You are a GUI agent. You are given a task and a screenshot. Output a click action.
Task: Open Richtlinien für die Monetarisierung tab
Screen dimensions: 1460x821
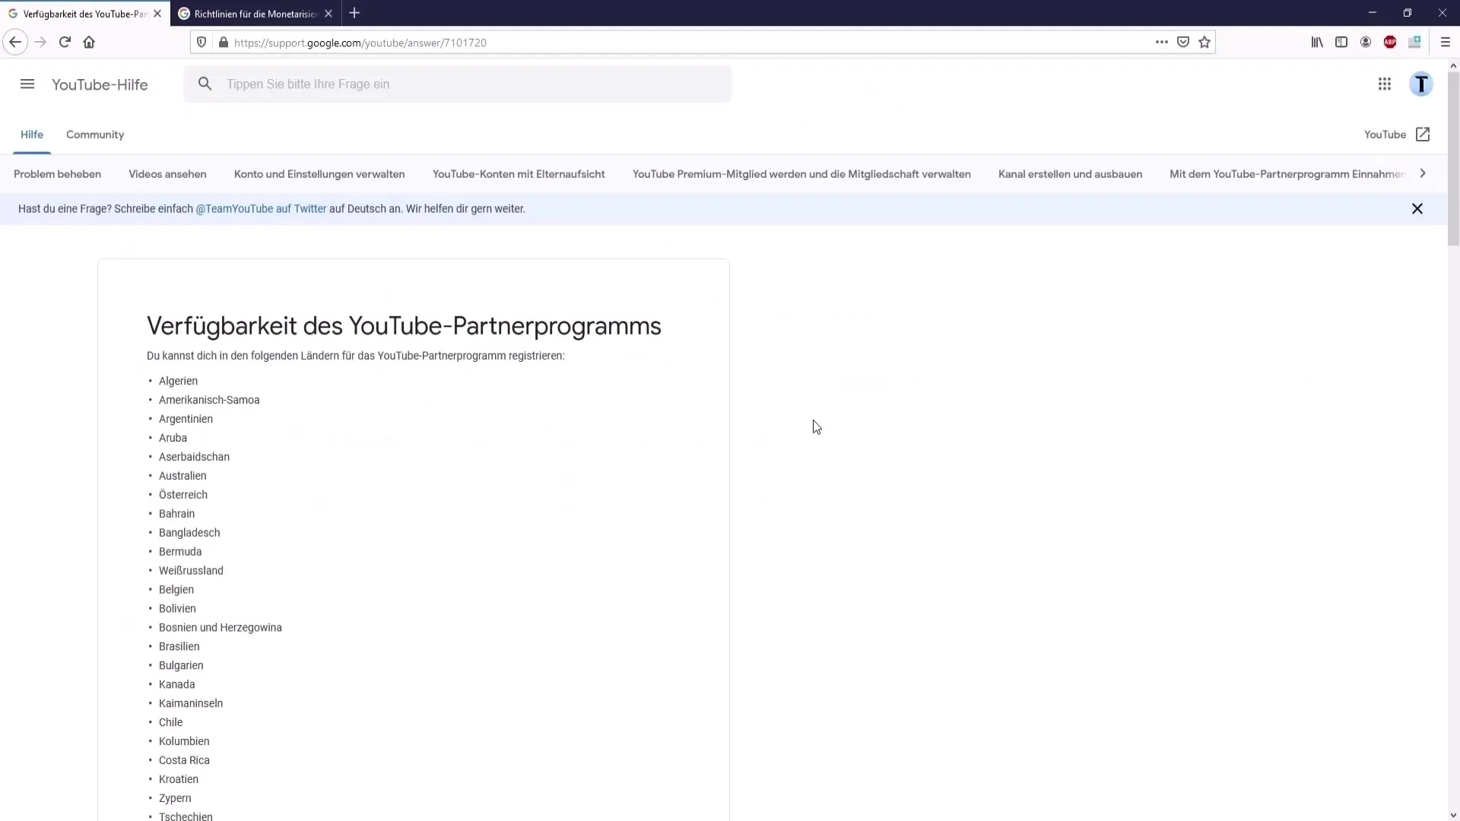point(252,13)
